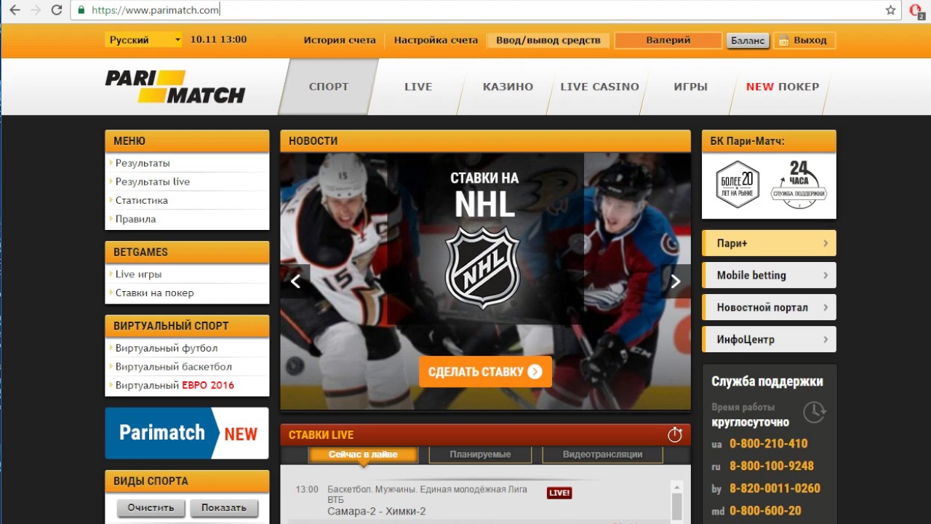Click СДЕЛАТЬ СТАВКУ button
931x524 pixels.
coord(485,372)
